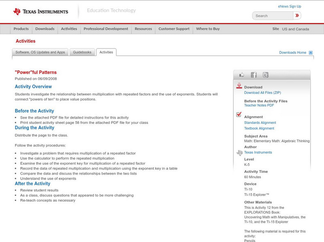Open the US and Canada site selector
Screen dimensions: 324x242
(x=296, y=29)
